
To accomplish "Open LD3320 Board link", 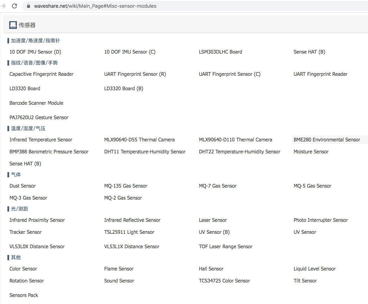I will point(25,89).
